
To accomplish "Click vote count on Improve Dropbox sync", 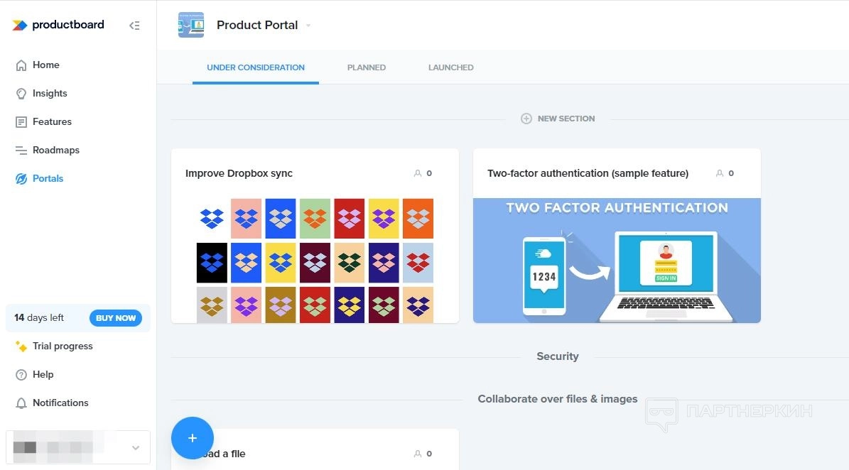I will point(423,173).
